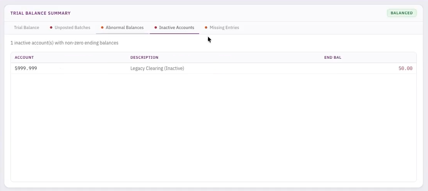
Task: Click the red dot beside Inactive Accounts
Action: (x=156, y=27)
